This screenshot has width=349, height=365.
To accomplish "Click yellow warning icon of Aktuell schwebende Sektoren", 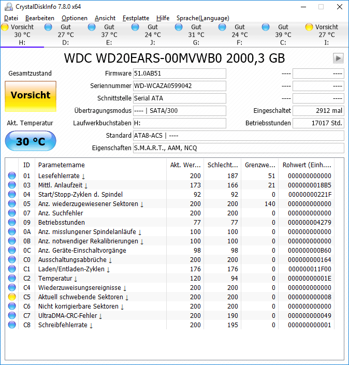I will (x=12, y=297).
